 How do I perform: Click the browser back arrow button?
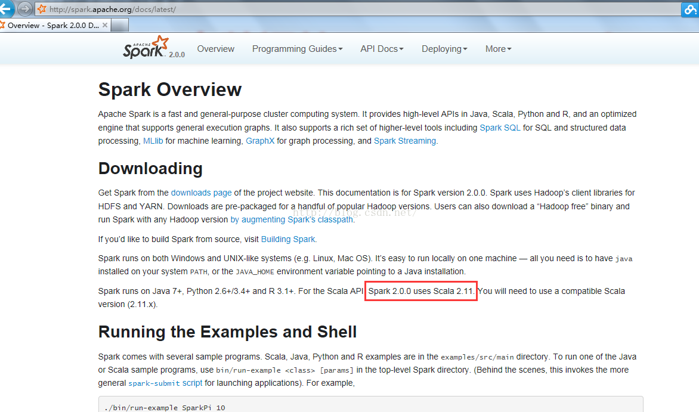[x=5, y=8]
